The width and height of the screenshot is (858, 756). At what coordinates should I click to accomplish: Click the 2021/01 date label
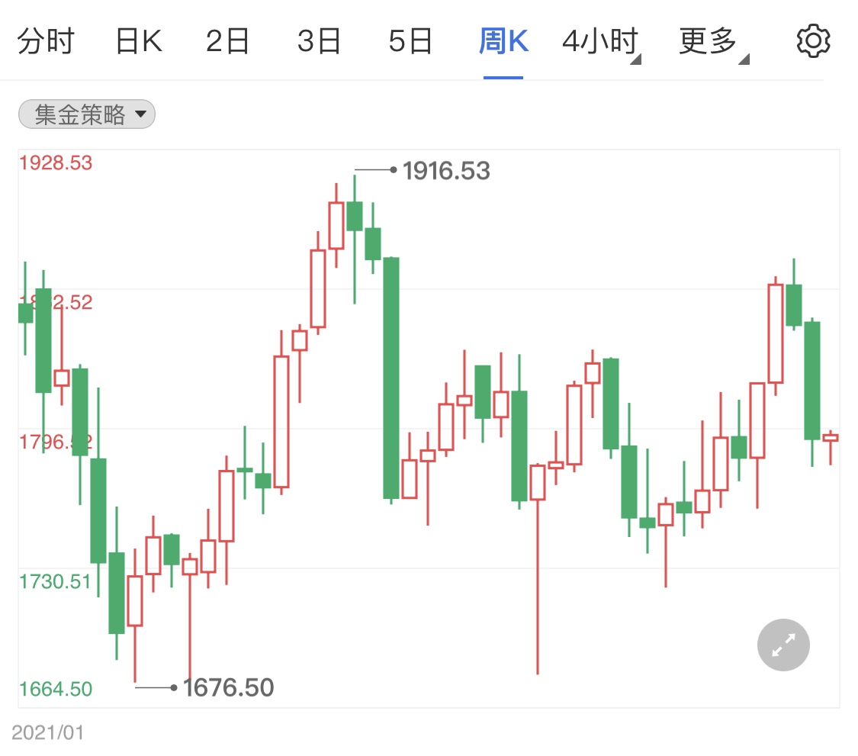point(47,732)
